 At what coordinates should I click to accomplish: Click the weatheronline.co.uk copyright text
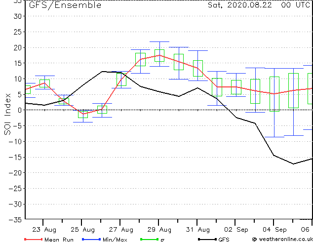(282, 239)
